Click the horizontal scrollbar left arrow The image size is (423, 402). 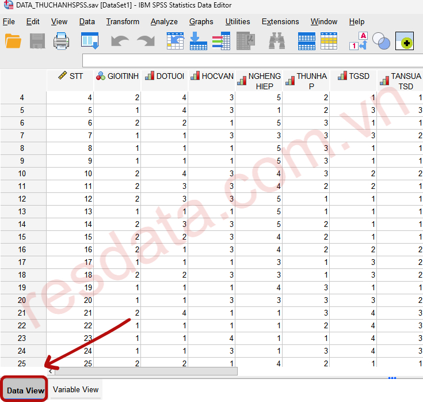tap(51, 372)
